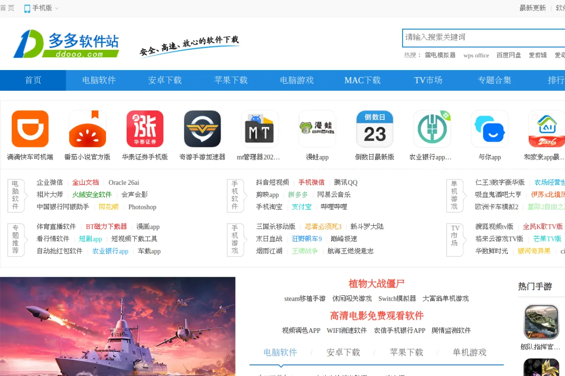Open the 舰队指挥官 hot game thumbnail

point(541,322)
